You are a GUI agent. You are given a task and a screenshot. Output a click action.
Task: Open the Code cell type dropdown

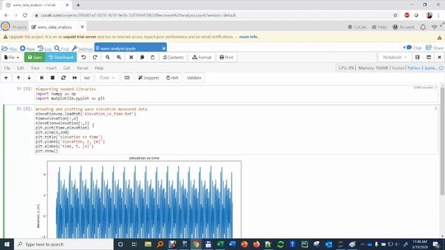pyautogui.click(x=107, y=78)
